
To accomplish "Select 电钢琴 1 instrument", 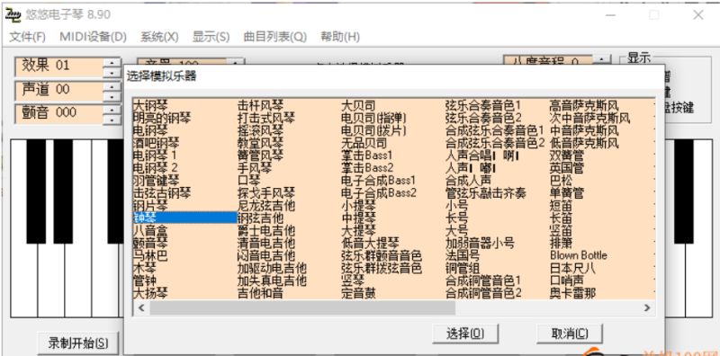I will (x=155, y=156).
